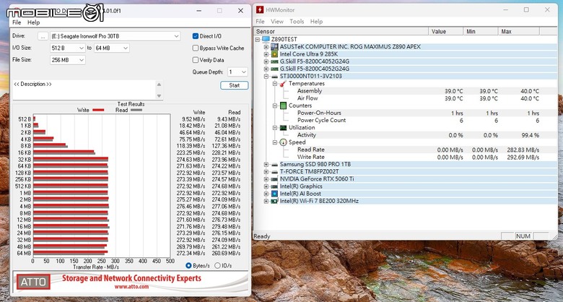This screenshot has height=302, width=563.
Task: Click the Counters green icon
Action: coord(283,105)
